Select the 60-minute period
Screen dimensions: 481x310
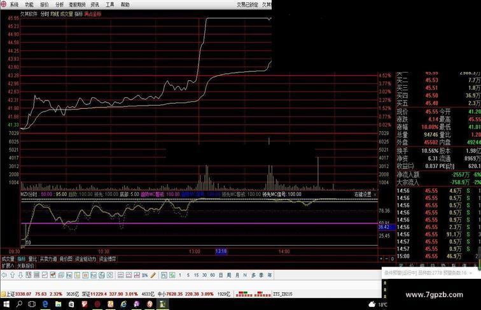(213, 275)
